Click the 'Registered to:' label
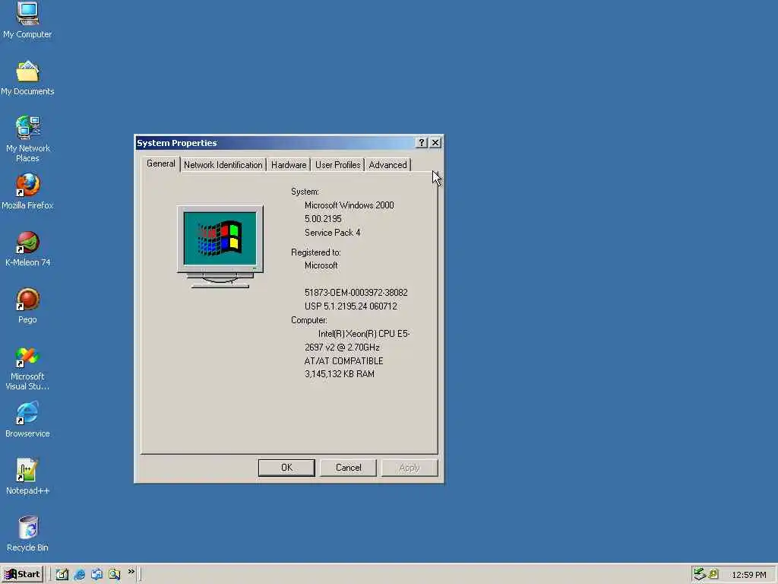 (x=315, y=252)
